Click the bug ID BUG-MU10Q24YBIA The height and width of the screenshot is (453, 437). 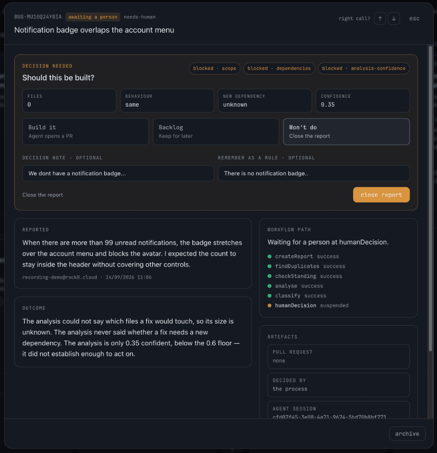38,17
